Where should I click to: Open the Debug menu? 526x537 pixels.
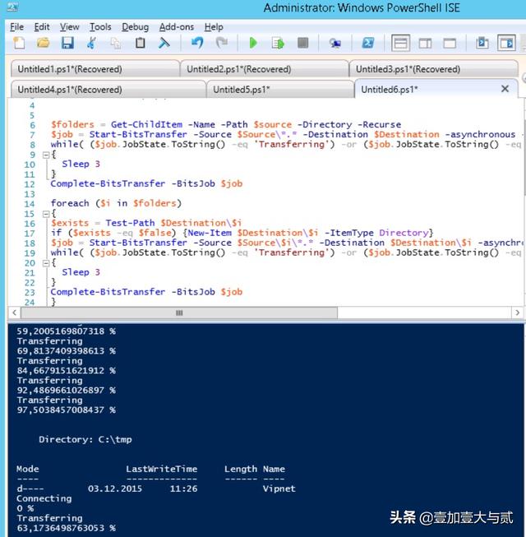click(135, 26)
